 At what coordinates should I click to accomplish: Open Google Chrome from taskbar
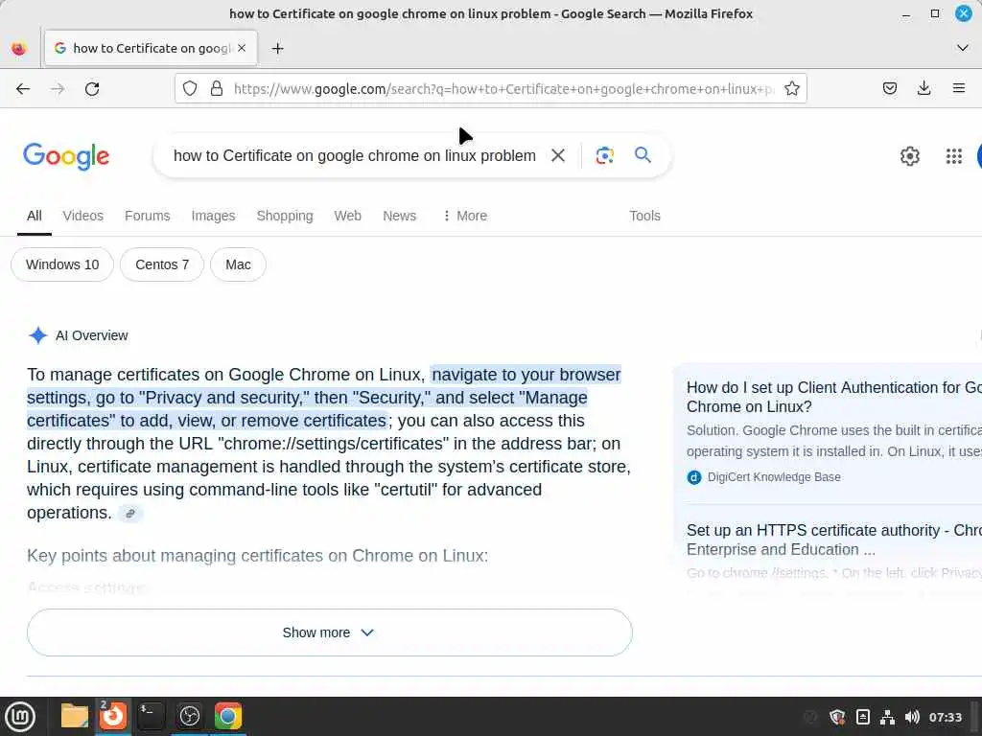pos(228,716)
